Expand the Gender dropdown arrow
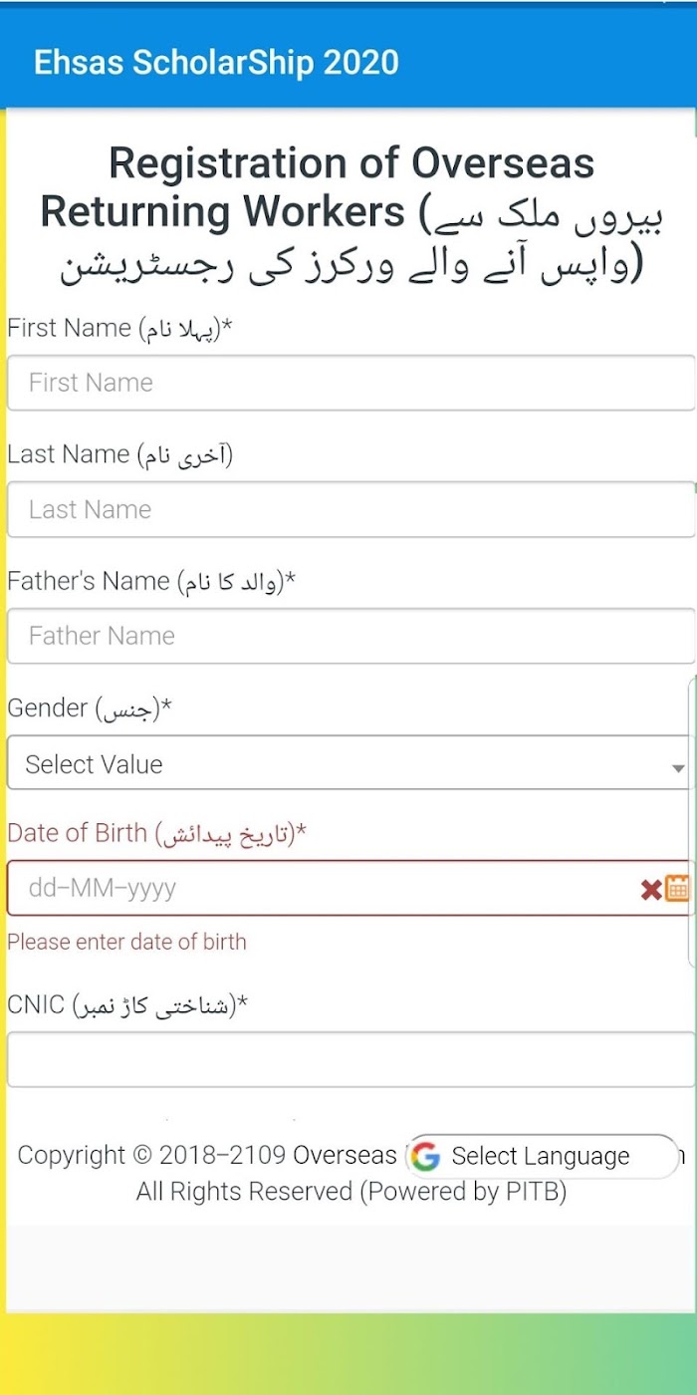Viewport: 697px width, 1395px height. 678,768
